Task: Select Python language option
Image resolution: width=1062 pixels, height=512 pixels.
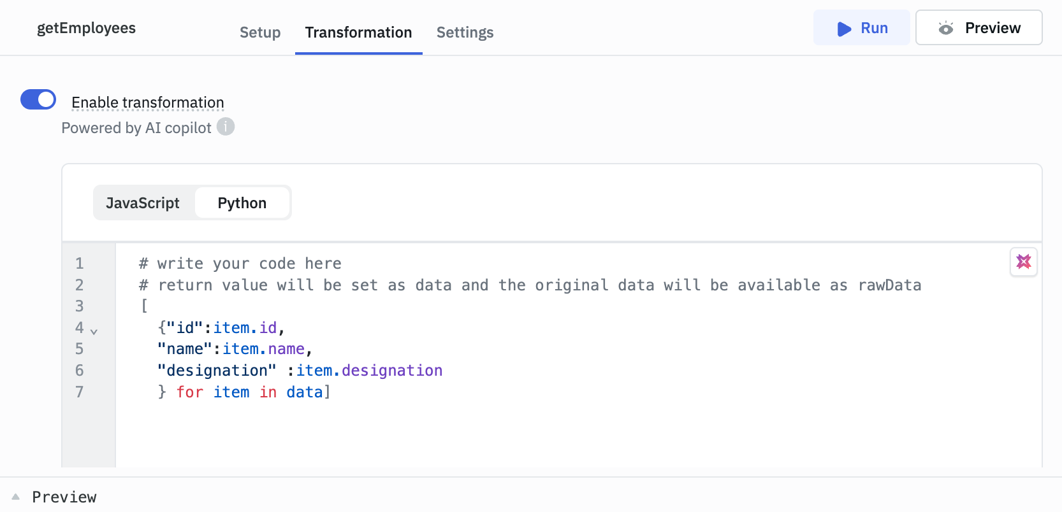Action: [242, 203]
